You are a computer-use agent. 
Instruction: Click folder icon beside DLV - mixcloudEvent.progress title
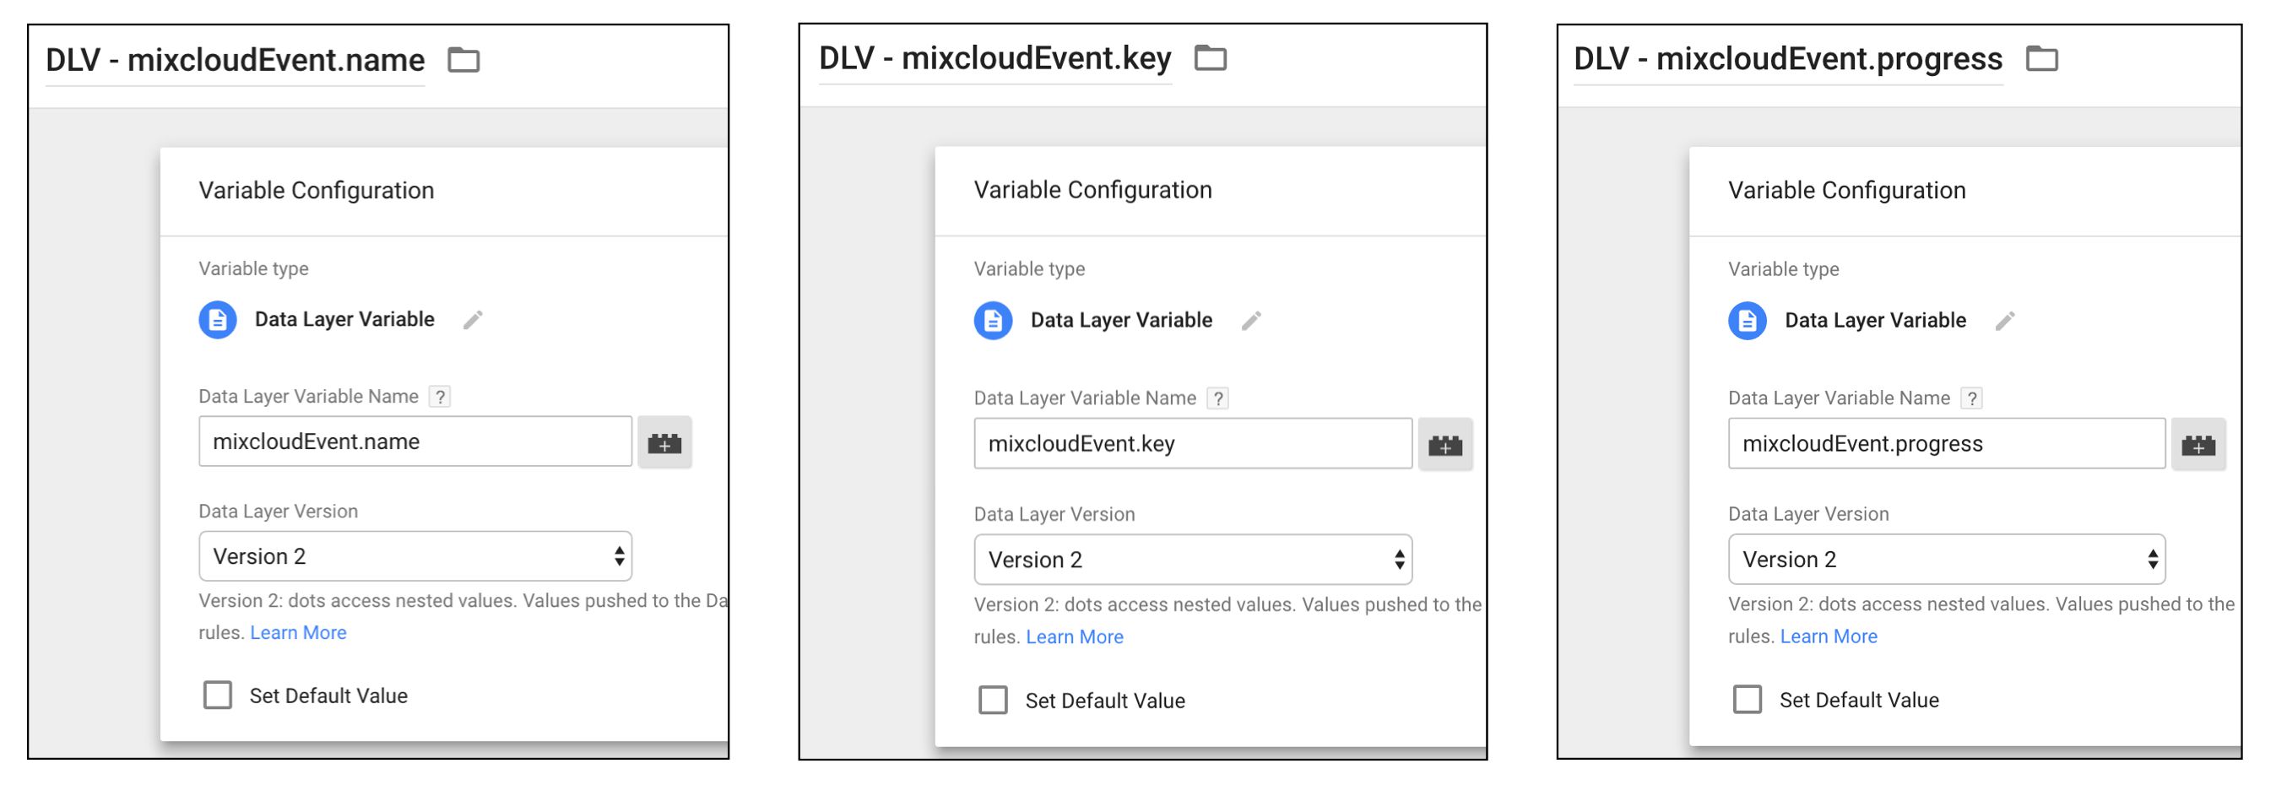[2042, 58]
